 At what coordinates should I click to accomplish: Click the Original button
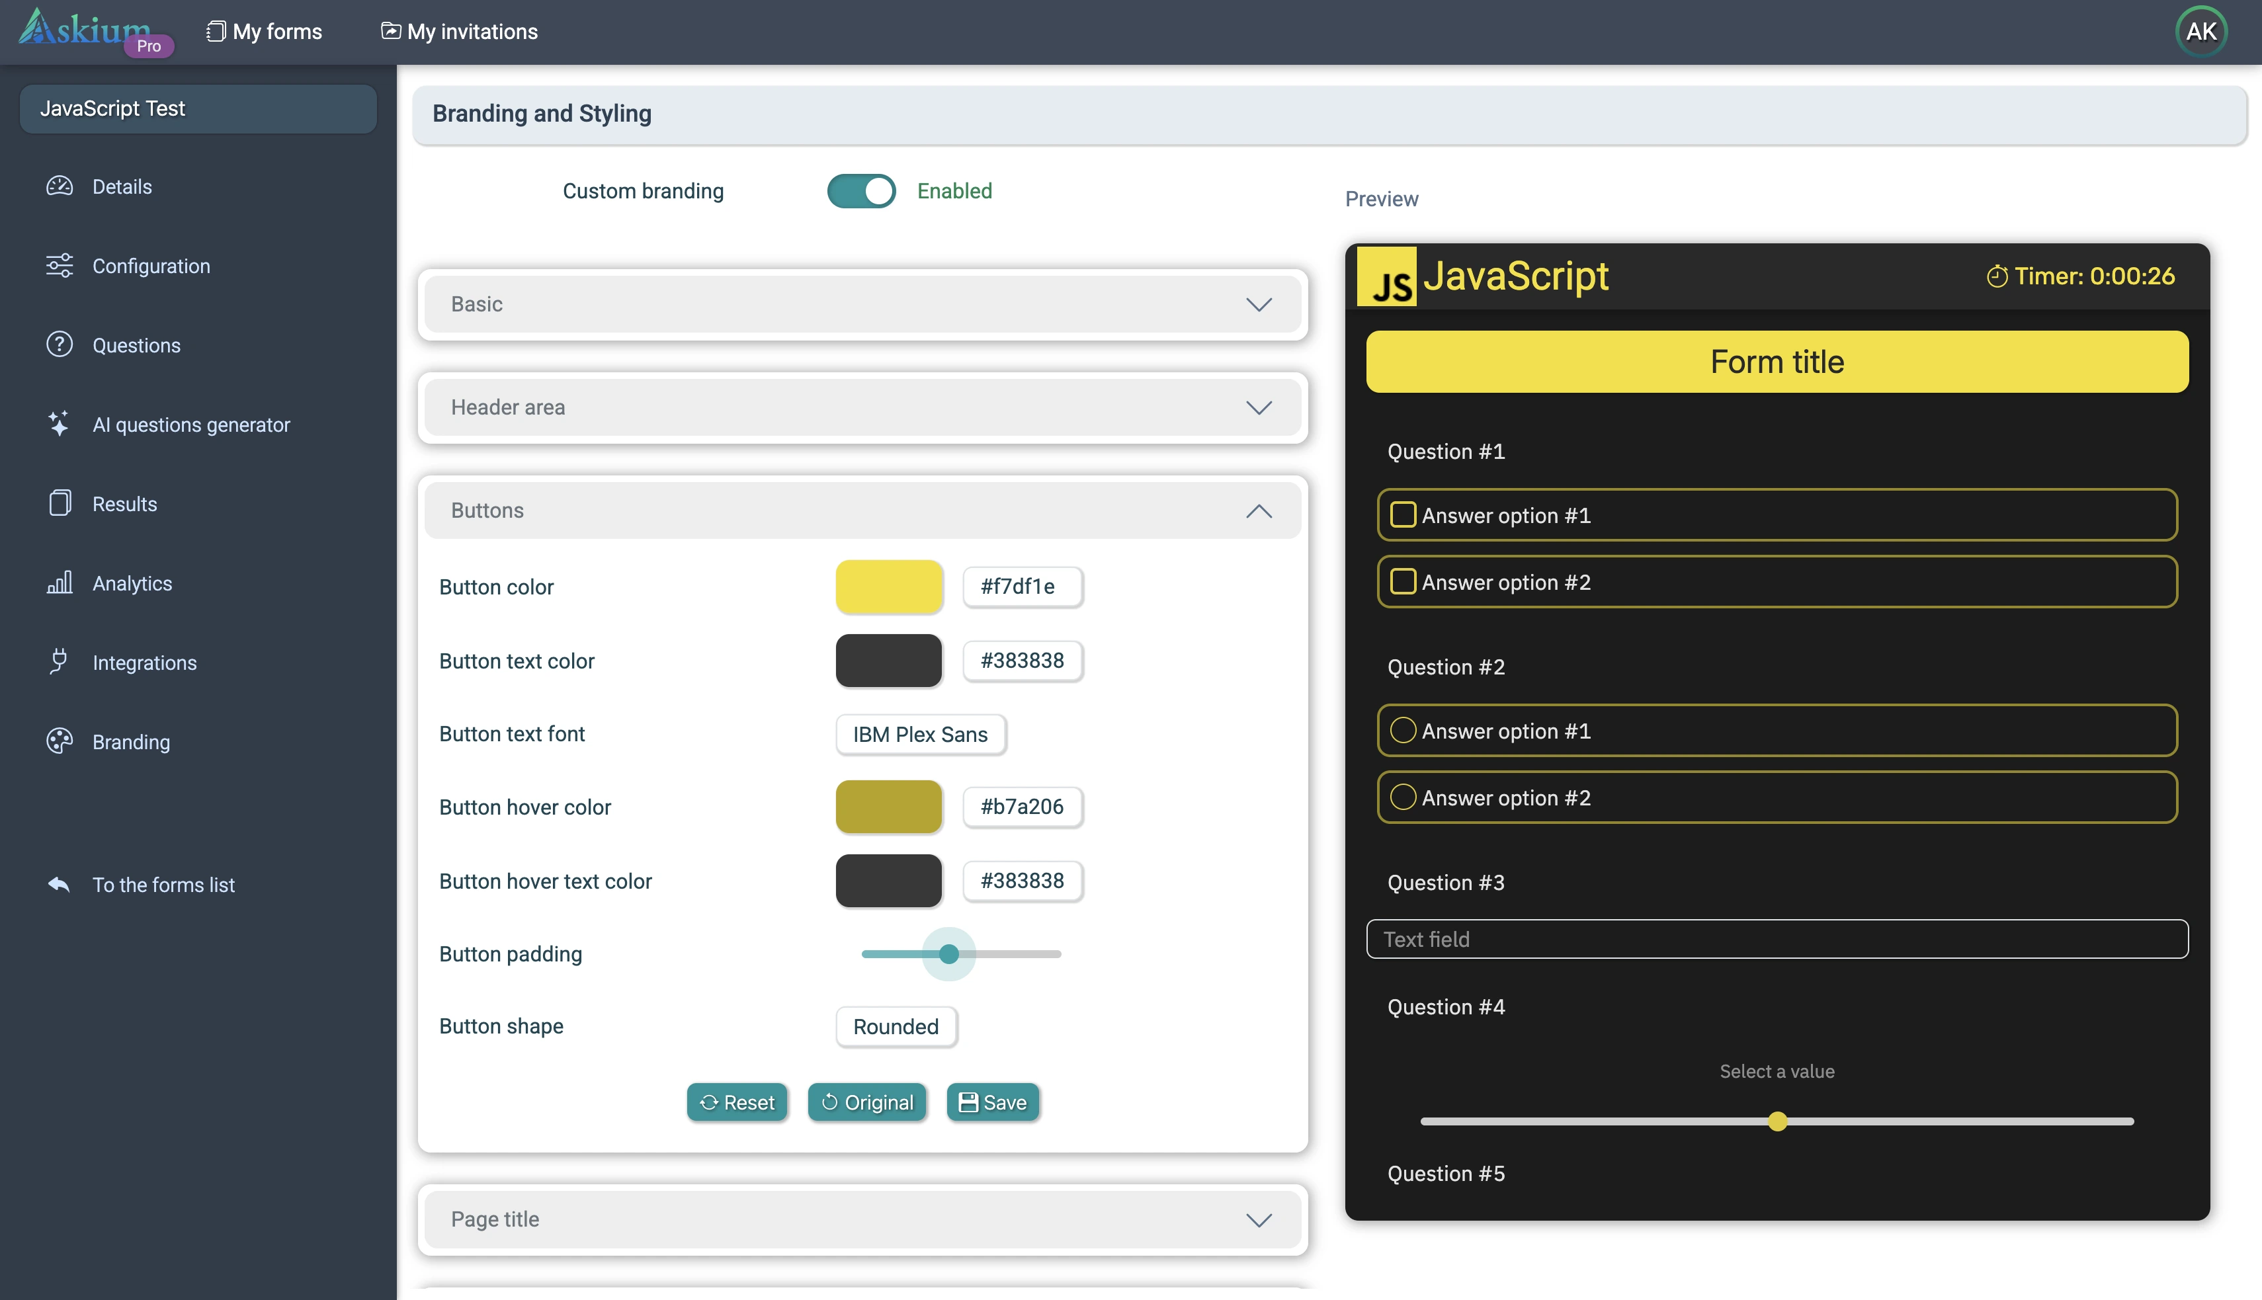[866, 1103]
